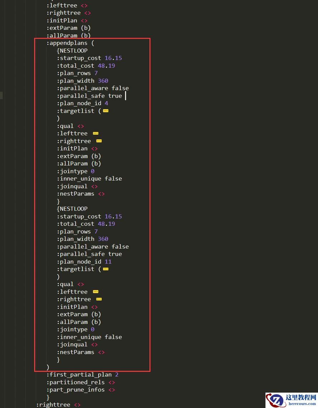Click the Z logo watermark icon

tap(276, 400)
